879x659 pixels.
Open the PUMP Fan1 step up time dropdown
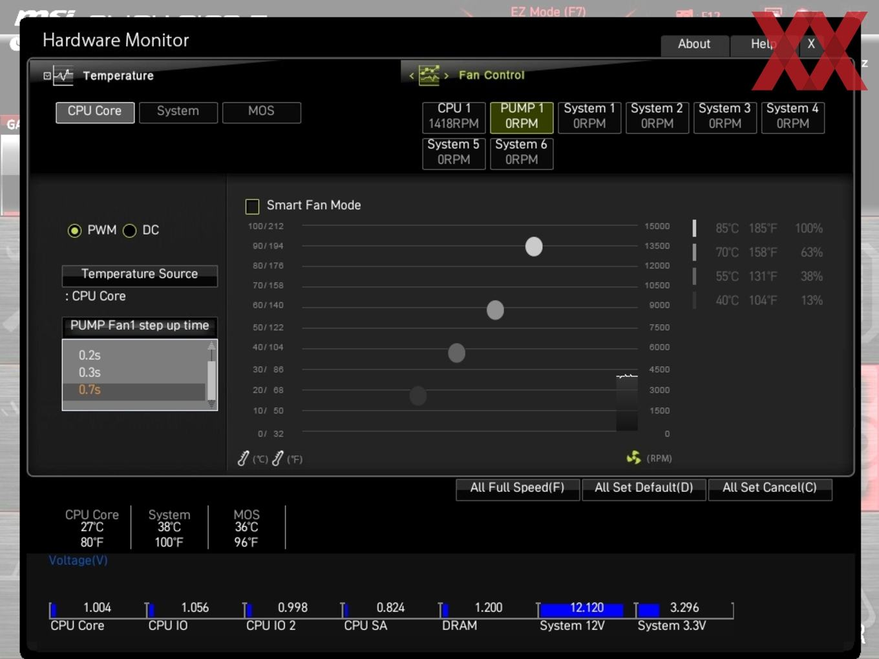pos(140,327)
